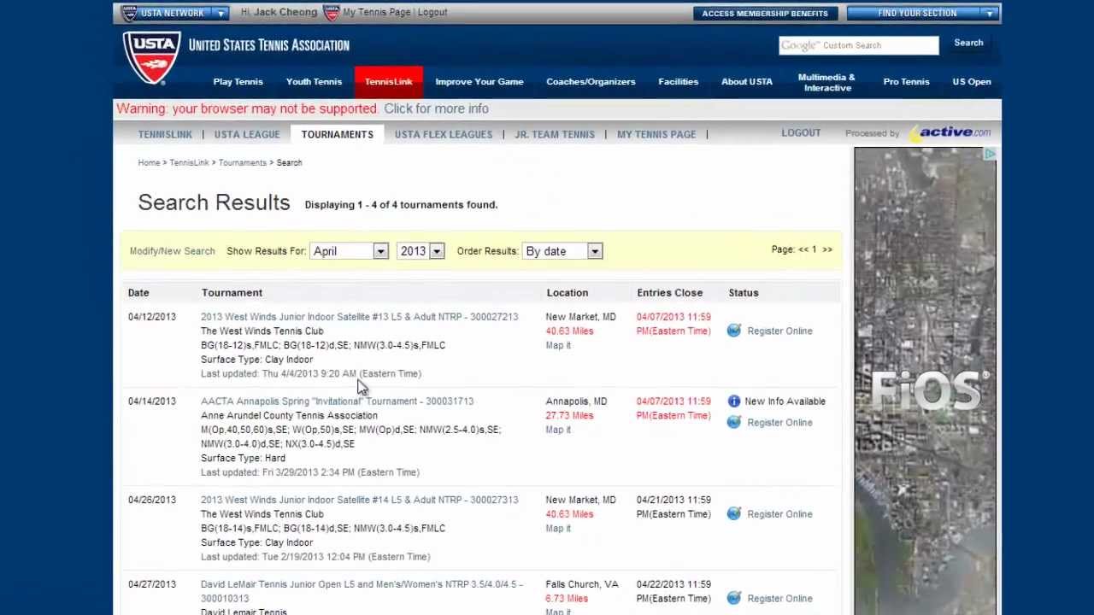
Task: Click register globe icon for Satellite #13
Action: coord(734,331)
